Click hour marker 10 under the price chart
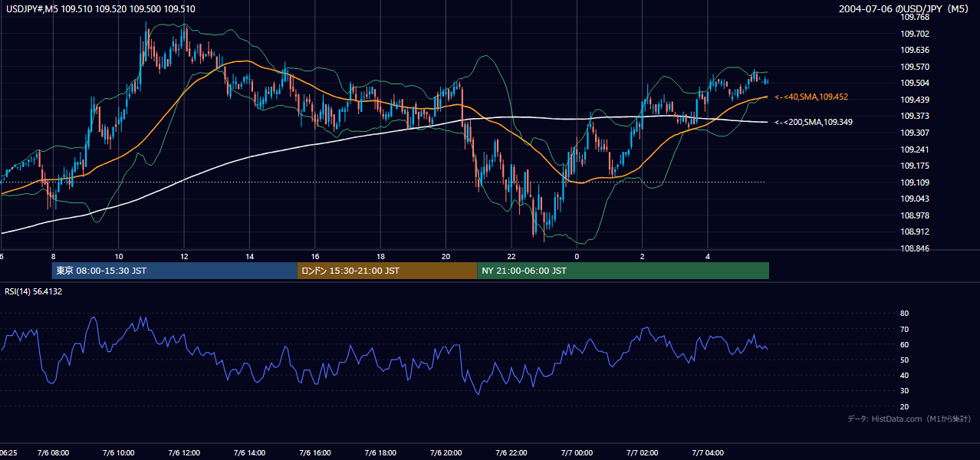 (118, 256)
